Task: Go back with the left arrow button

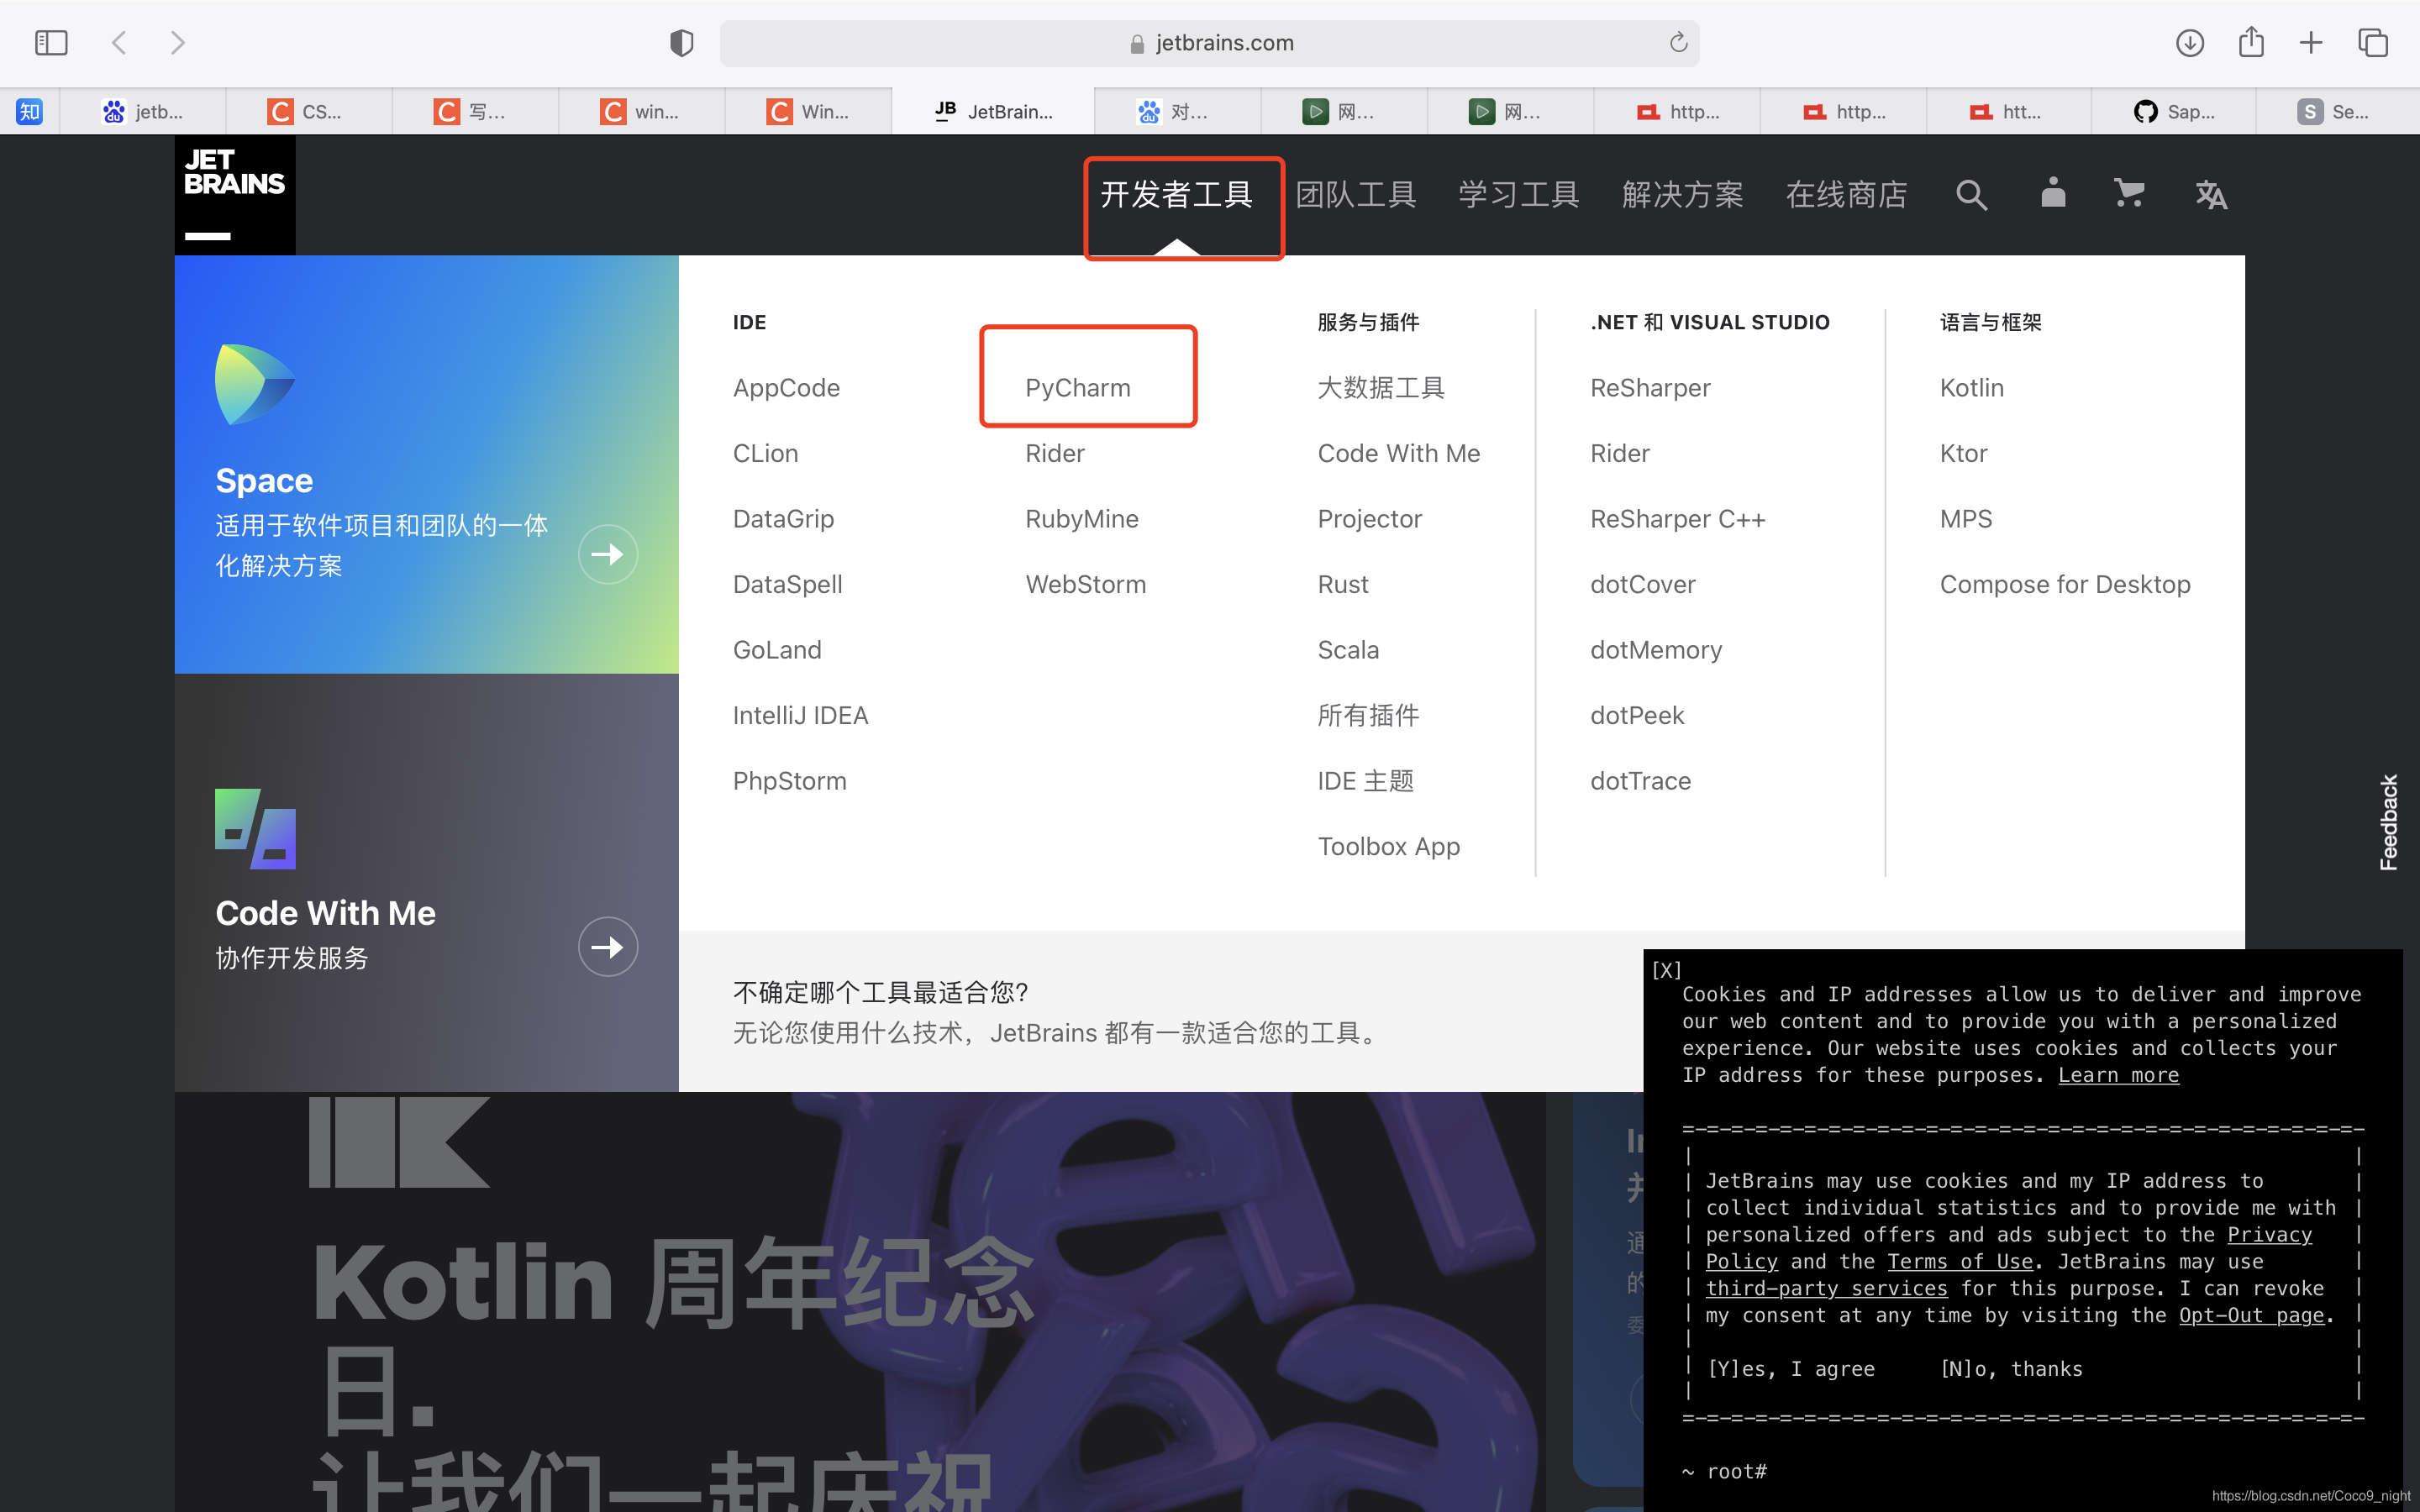Action: tap(119, 43)
